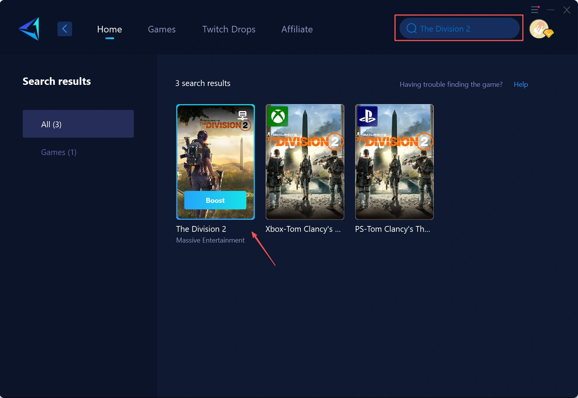
Task: Select the All (3) results filter
Action: click(78, 124)
